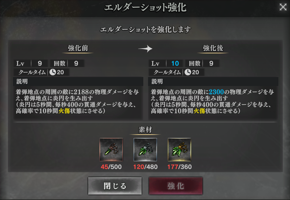290x200 pixels.
Task: Click the clock icon in 強化後 cooltime
Action: tap(188, 72)
